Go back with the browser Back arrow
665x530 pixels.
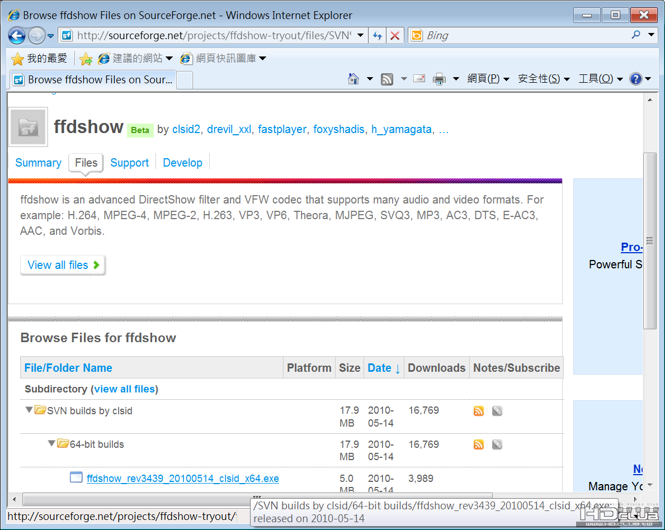pyautogui.click(x=17, y=36)
